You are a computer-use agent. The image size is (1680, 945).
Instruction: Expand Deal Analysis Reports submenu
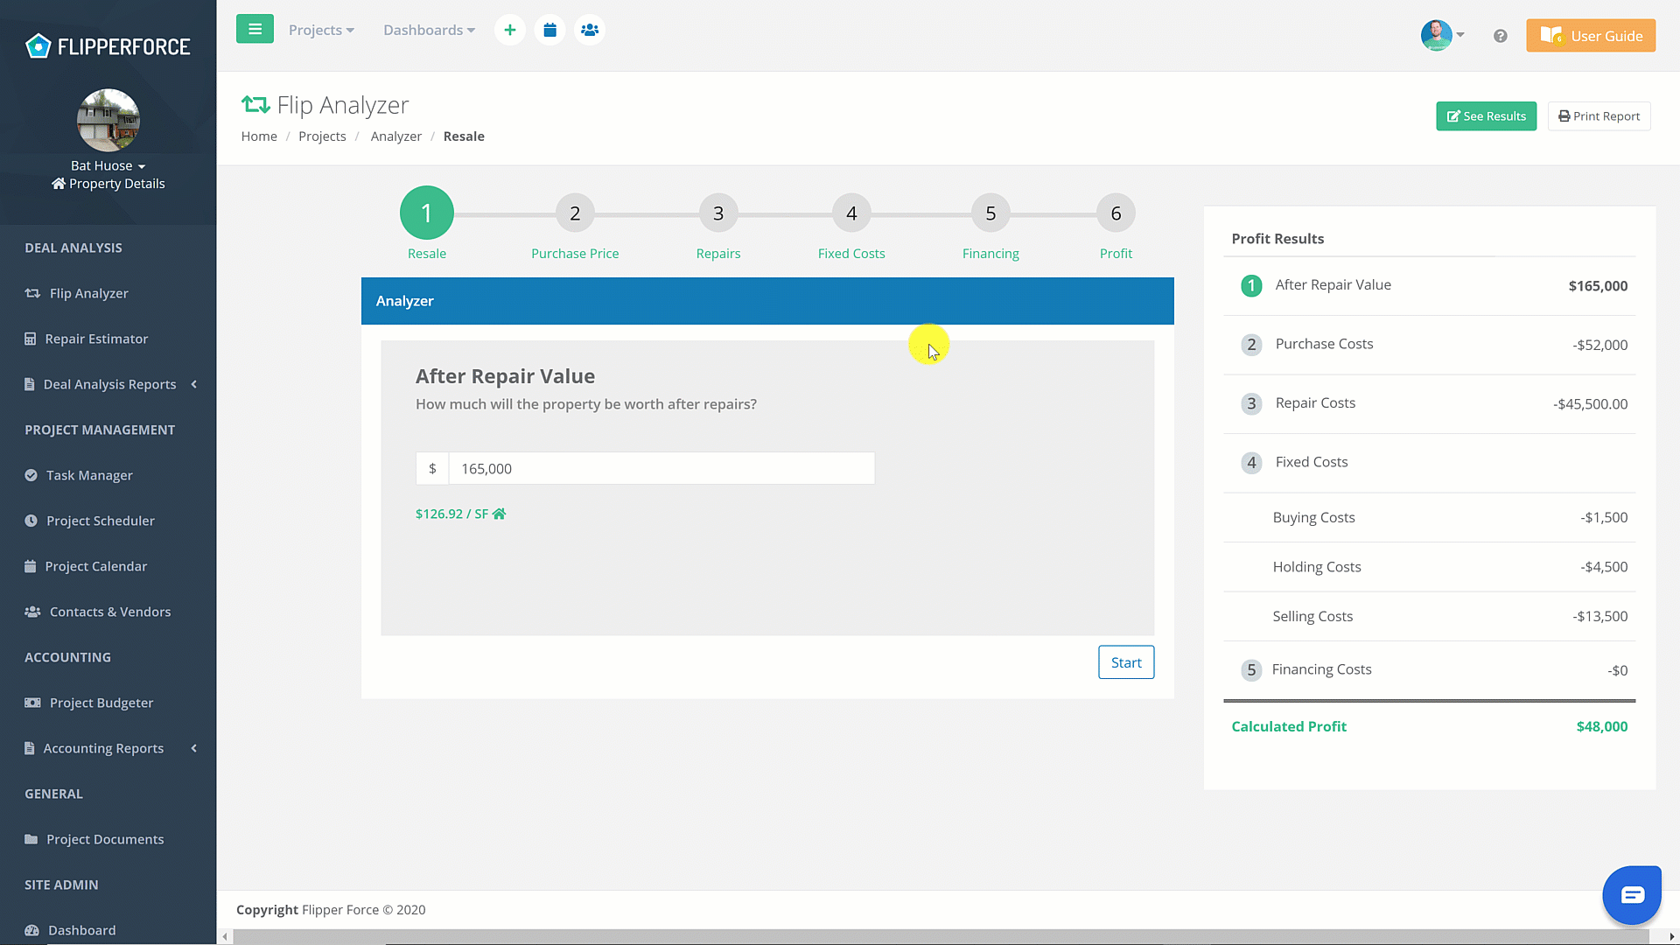point(109,384)
